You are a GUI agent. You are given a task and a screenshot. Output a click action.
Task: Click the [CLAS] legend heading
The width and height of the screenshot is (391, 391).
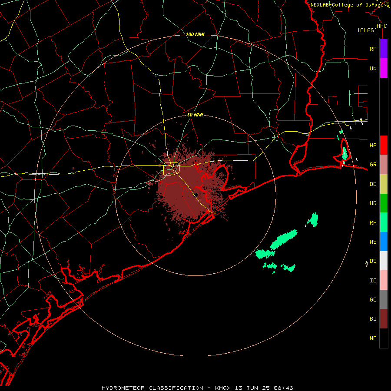[367, 30]
